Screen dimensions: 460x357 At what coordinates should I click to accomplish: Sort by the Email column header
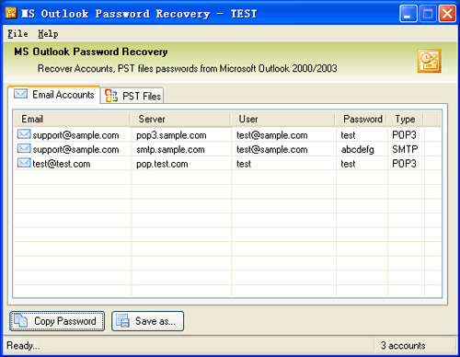(72, 119)
